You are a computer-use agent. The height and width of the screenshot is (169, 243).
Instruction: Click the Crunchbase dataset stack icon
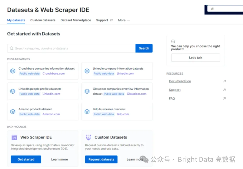click(x=13, y=71)
